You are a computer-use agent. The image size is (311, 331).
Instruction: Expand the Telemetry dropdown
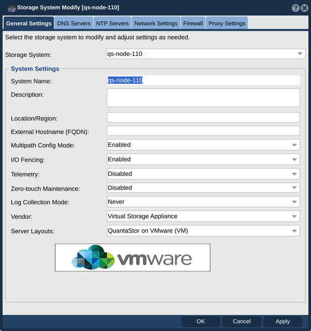204,174
